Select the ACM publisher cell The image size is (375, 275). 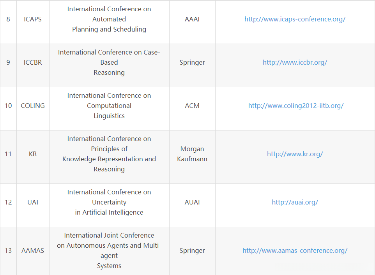click(x=192, y=106)
